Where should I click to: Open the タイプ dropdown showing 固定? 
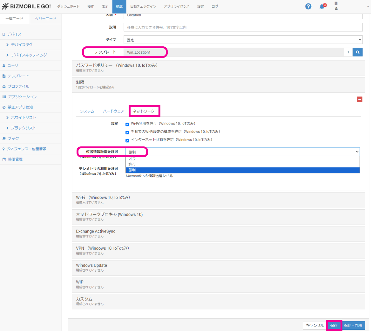(x=243, y=40)
